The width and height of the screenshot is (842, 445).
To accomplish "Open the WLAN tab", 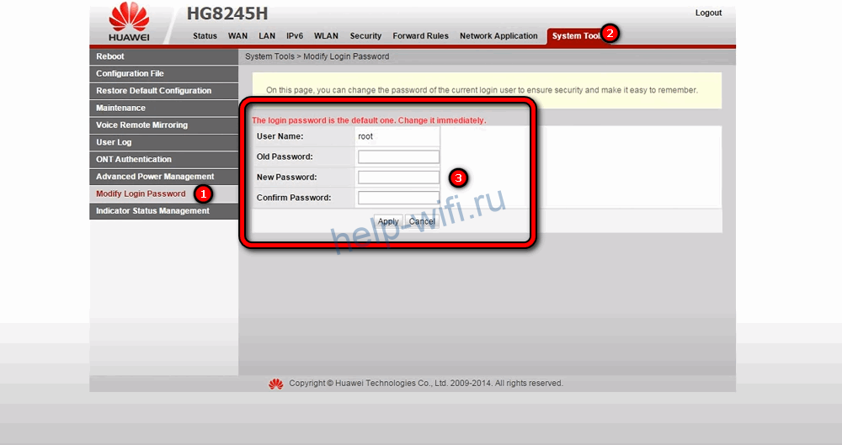I will (326, 36).
